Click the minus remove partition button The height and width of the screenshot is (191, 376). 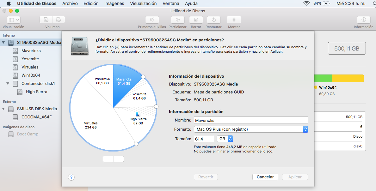coord(119,159)
